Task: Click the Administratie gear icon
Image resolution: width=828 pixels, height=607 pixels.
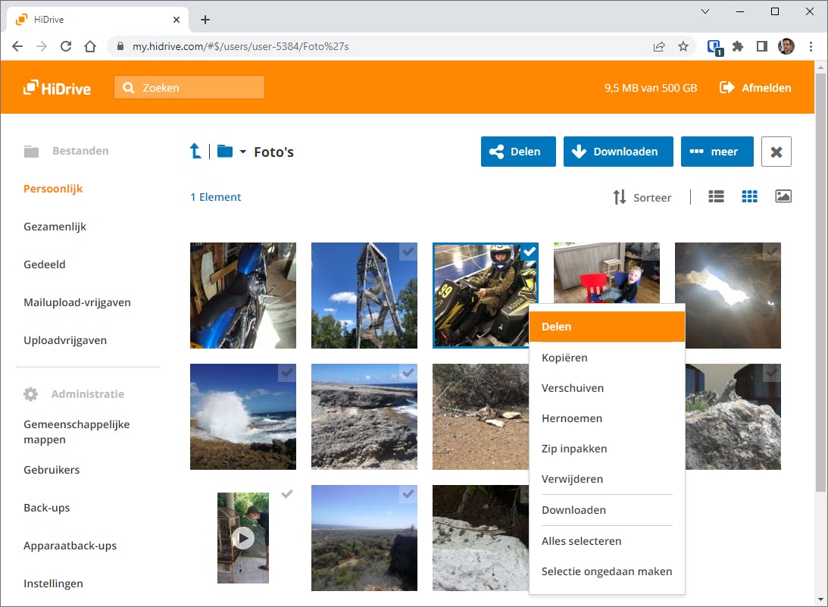Action: [30, 393]
